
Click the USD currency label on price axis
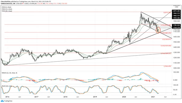[176, 7]
